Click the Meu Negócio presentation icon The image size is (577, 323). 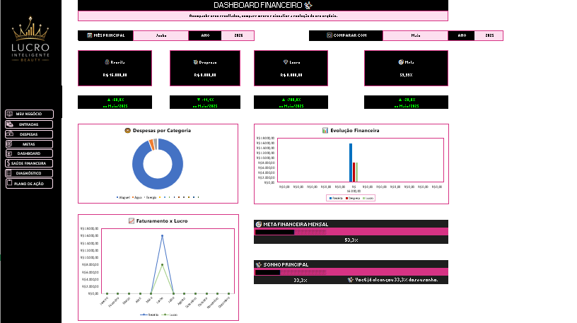pos(10,114)
